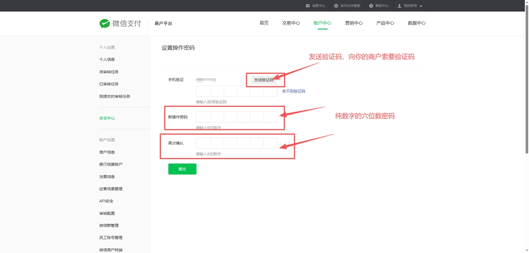The height and width of the screenshot is (253, 529).
Task: Open 个人信息 in the sidebar
Action: (x=107, y=60)
